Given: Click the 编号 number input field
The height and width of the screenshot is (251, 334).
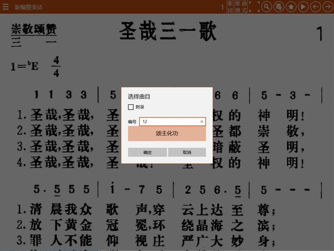Looking at the screenshot, I should coord(172,121).
